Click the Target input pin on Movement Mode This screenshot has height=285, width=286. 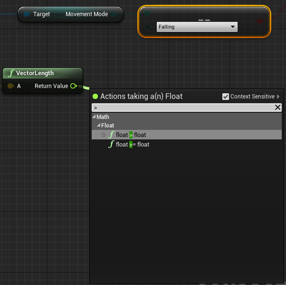point(27,14)
